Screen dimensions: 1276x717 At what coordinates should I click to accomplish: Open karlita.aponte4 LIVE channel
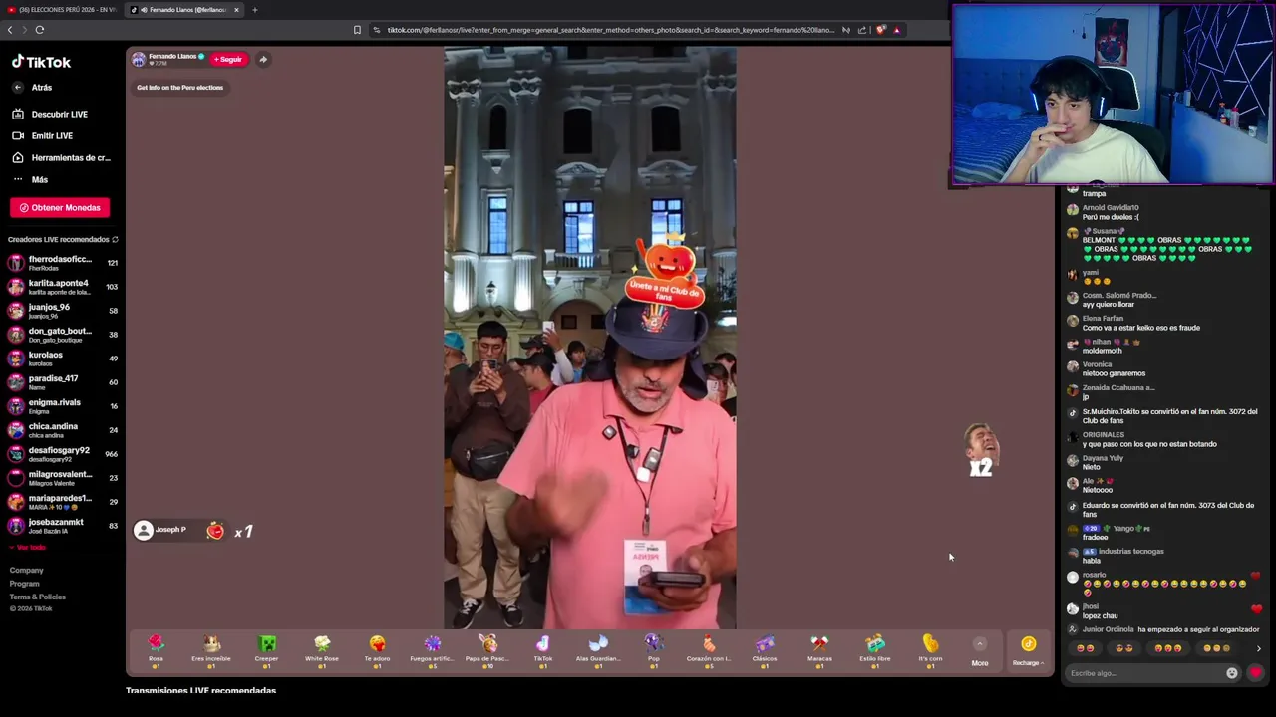pos(62,287)
